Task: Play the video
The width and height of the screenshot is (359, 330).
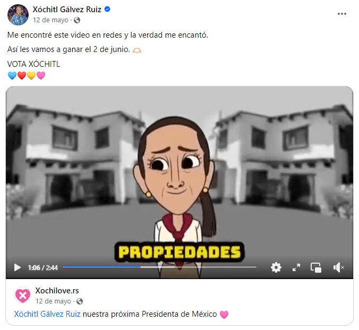Action: (17, 267)
